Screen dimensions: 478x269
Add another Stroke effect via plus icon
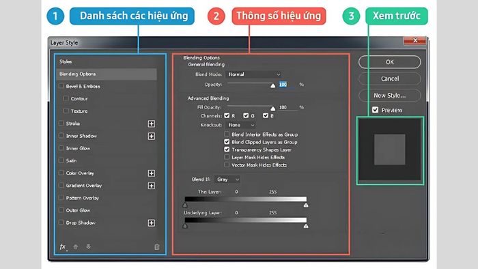pos(152,124)
